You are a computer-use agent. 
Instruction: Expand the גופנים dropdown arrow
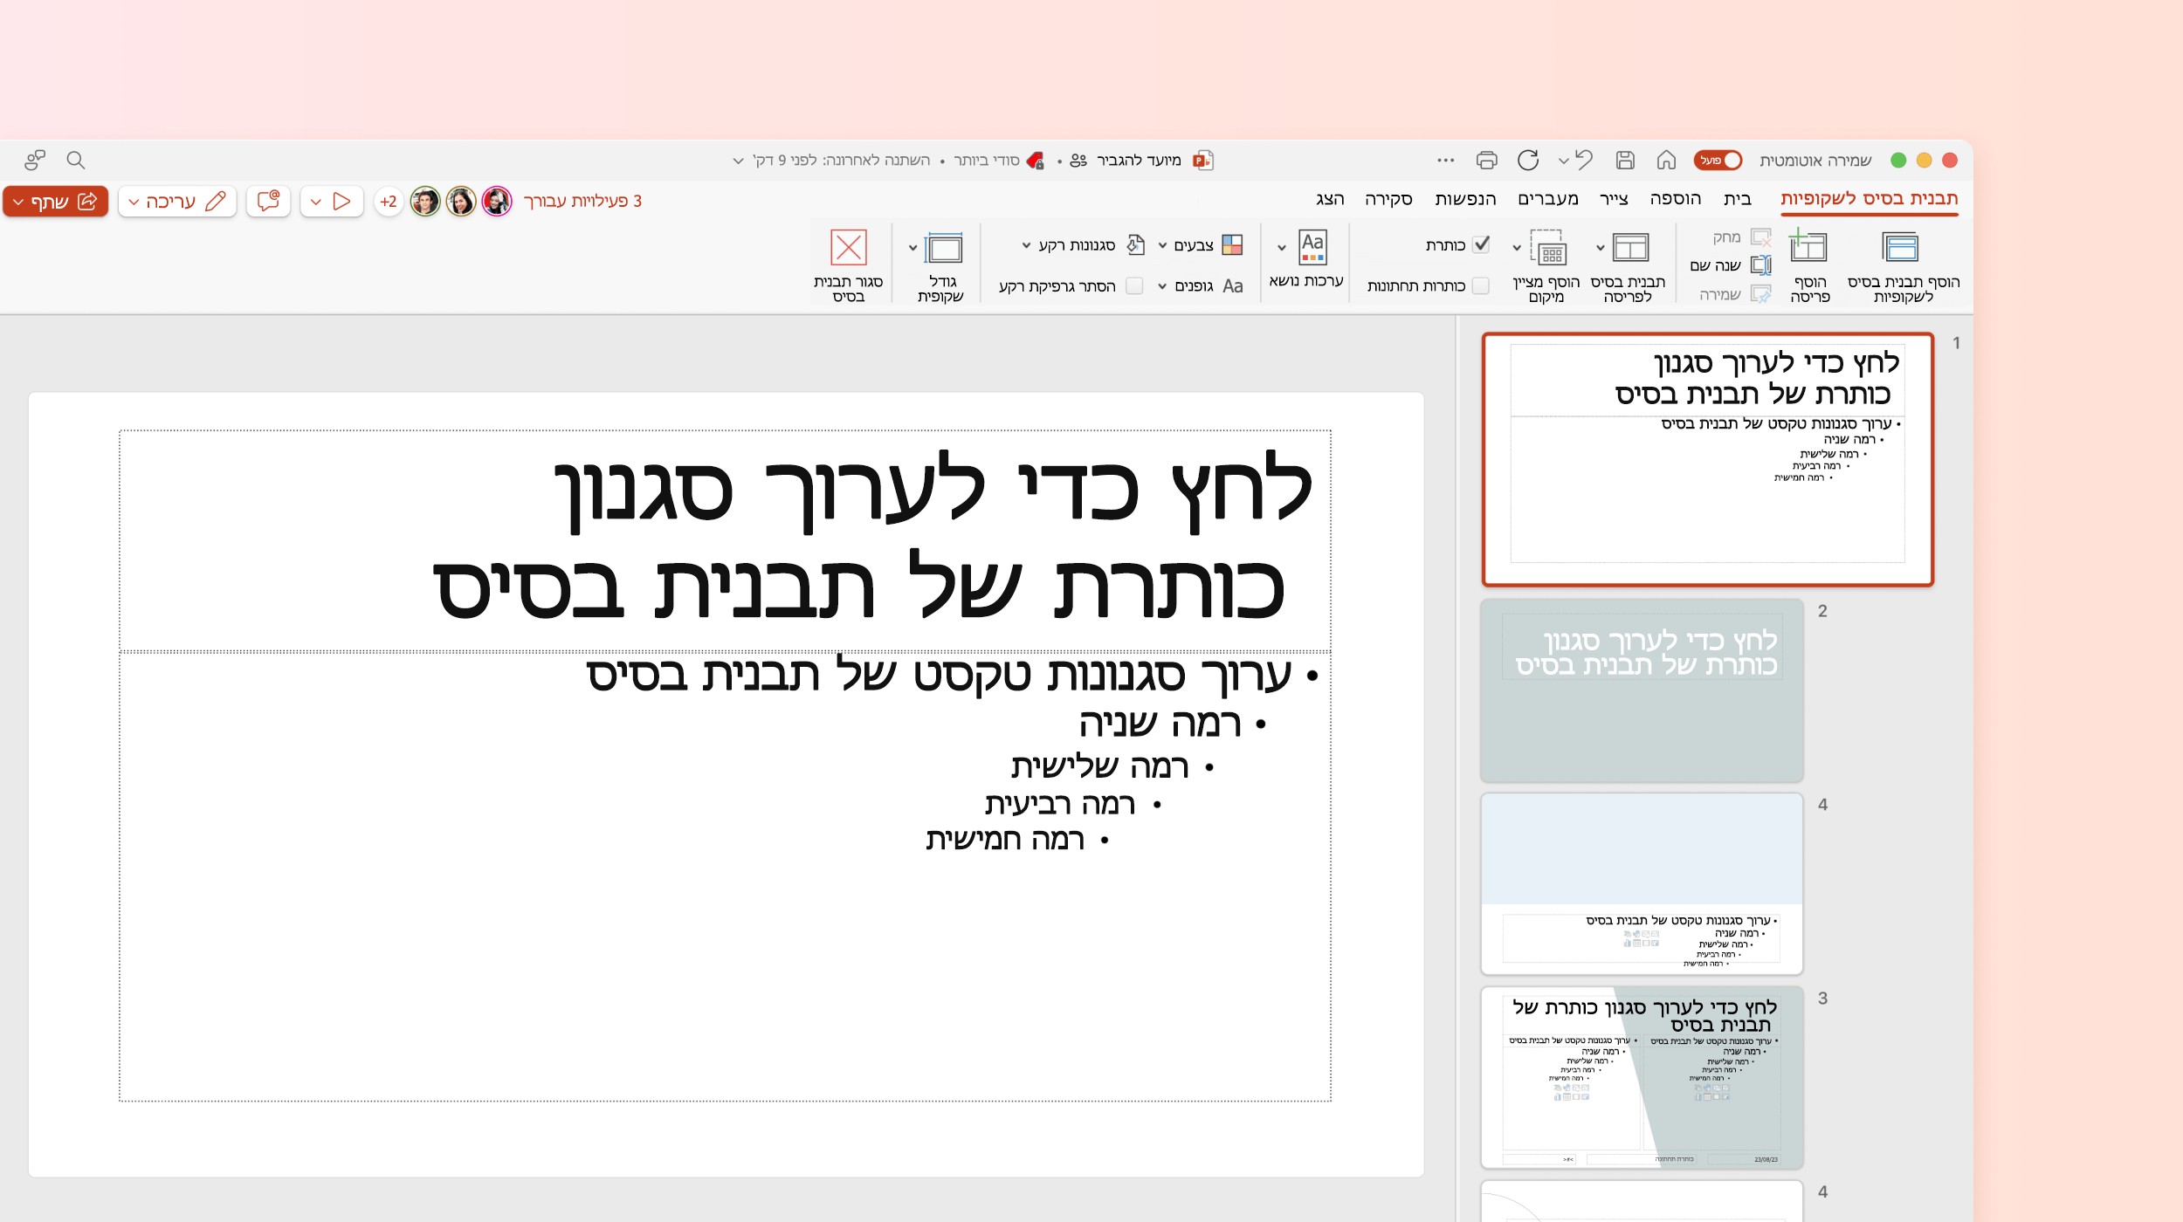pos(1162,286)
